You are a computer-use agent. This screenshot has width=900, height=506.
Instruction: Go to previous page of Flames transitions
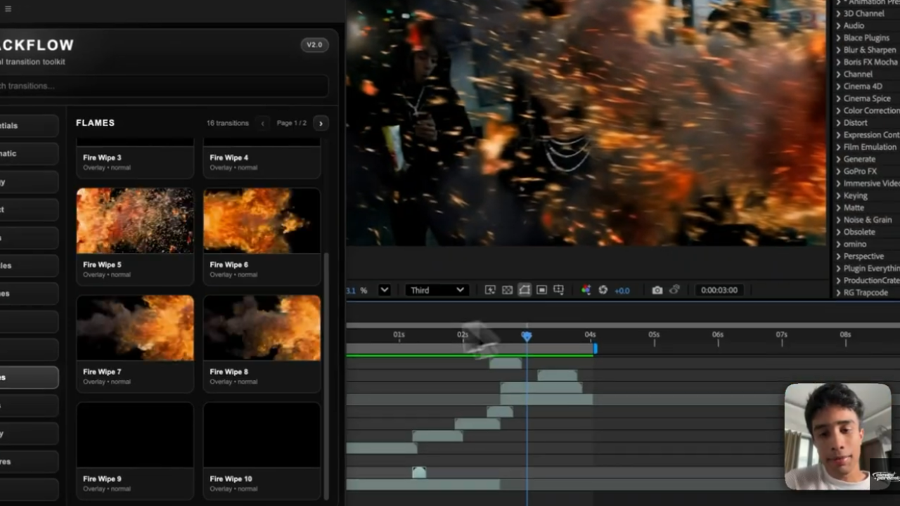pyautogui.click(x=263, y=123)
